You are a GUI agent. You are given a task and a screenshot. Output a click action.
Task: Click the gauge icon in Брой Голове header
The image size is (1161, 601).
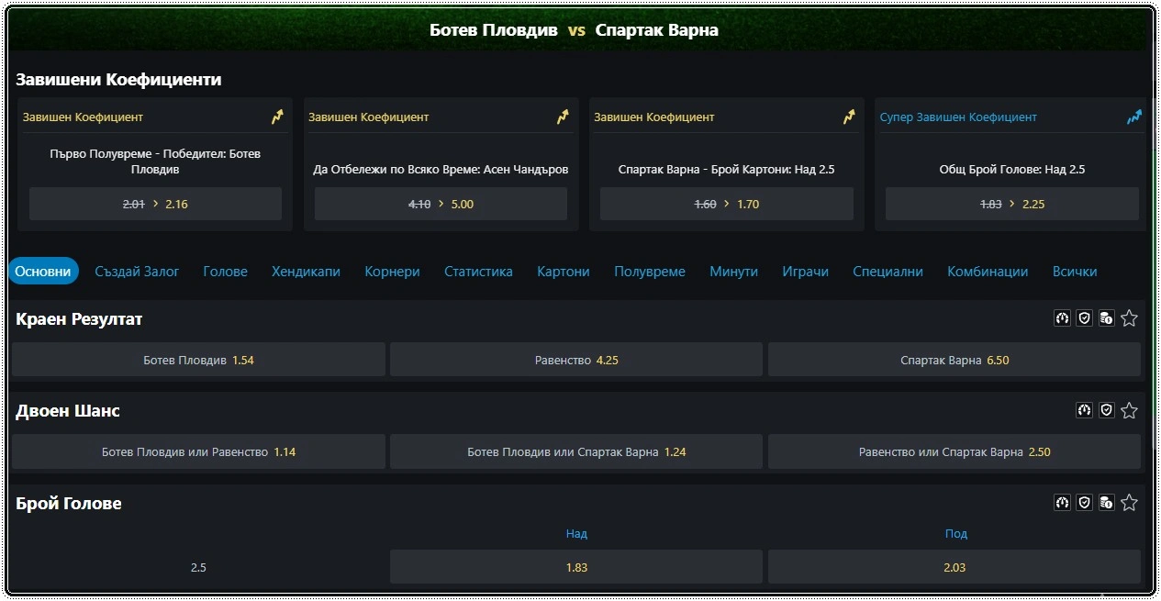pyautogui.click(x=1062, y=502)
